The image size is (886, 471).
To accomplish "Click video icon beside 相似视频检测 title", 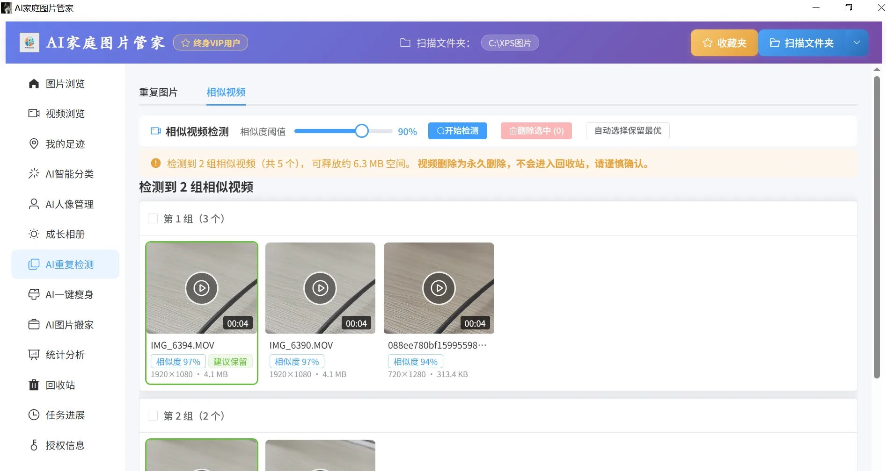I will (156, 131).
